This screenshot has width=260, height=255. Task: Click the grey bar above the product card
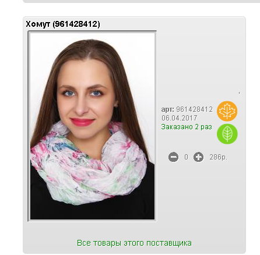click(x=141, y=1)
